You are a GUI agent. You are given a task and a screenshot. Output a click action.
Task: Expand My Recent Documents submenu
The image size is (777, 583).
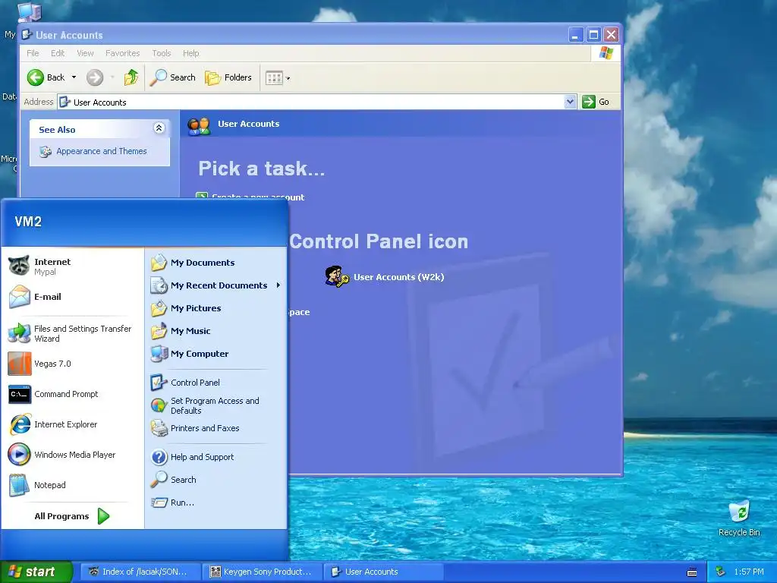(215, 285)
